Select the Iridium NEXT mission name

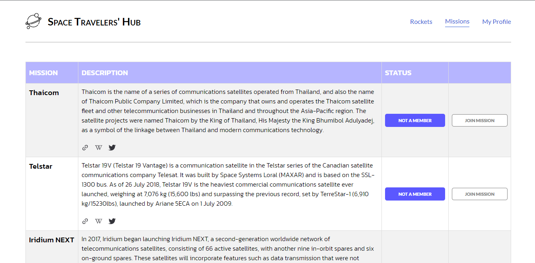[x=51, y=240]
